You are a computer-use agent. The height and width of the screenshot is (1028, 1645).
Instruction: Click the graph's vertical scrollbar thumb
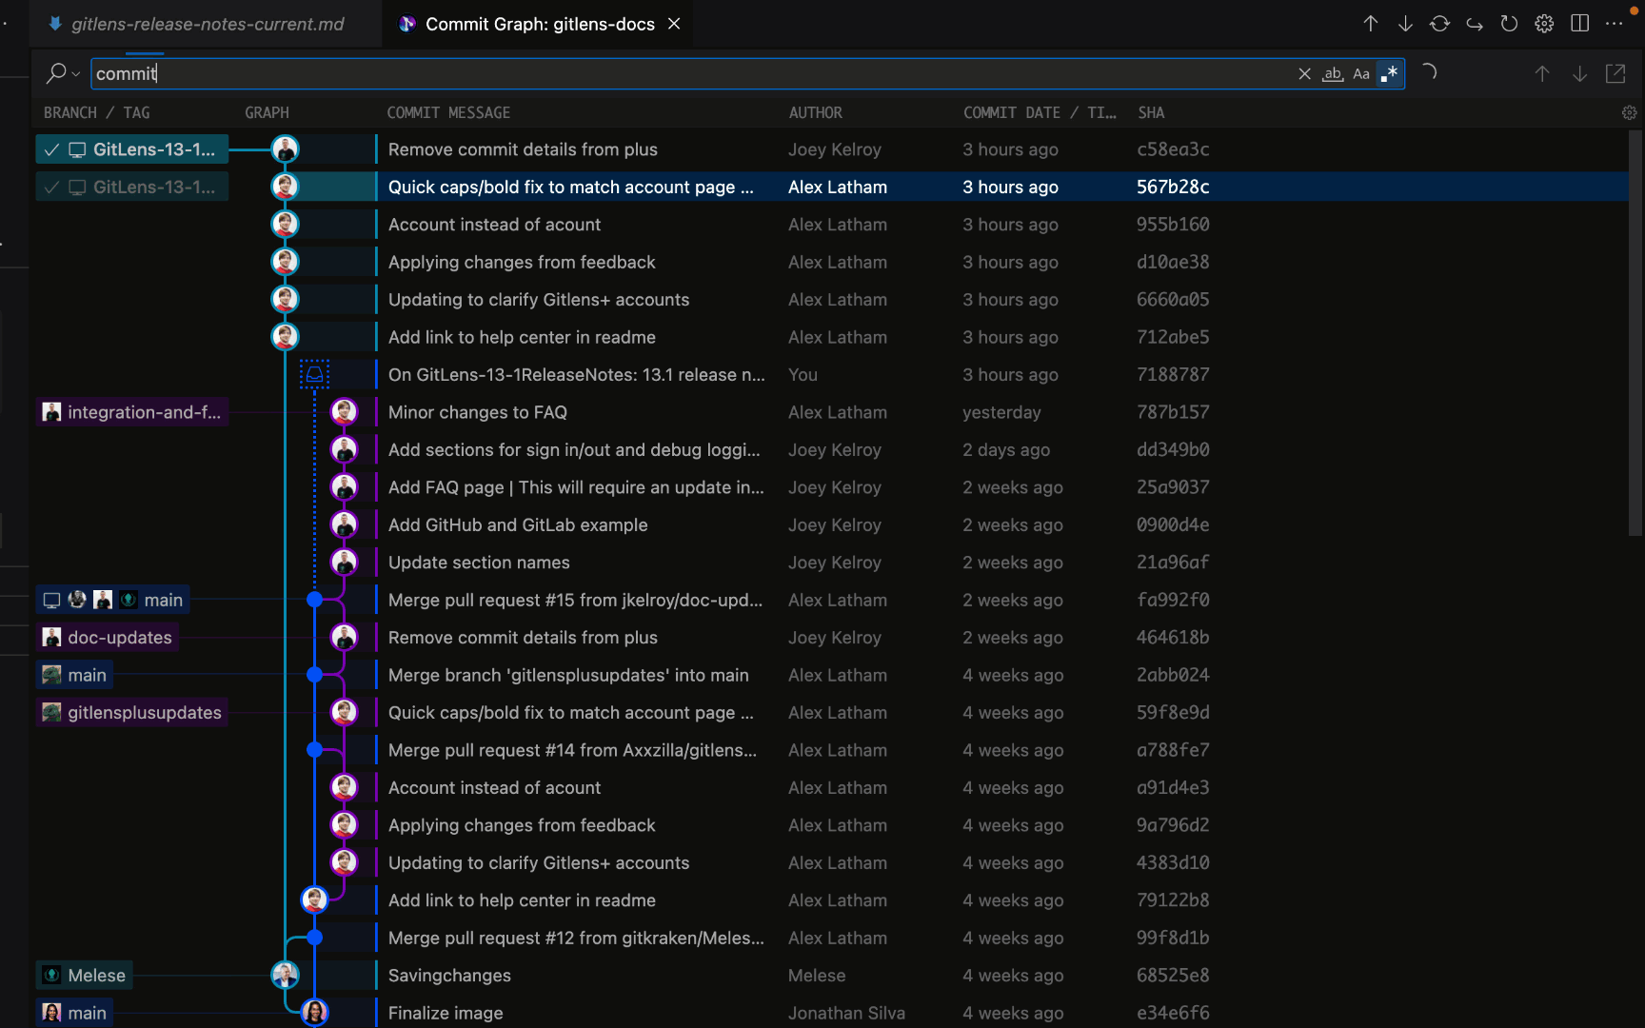coord(1635,333)
